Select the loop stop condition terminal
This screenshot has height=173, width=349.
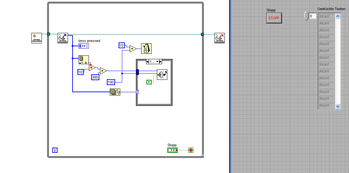pos(191,150)
